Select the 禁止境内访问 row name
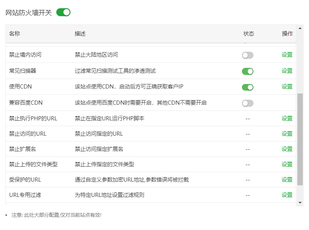The width and height of the screenshot is (309, 230). [25, 55]
